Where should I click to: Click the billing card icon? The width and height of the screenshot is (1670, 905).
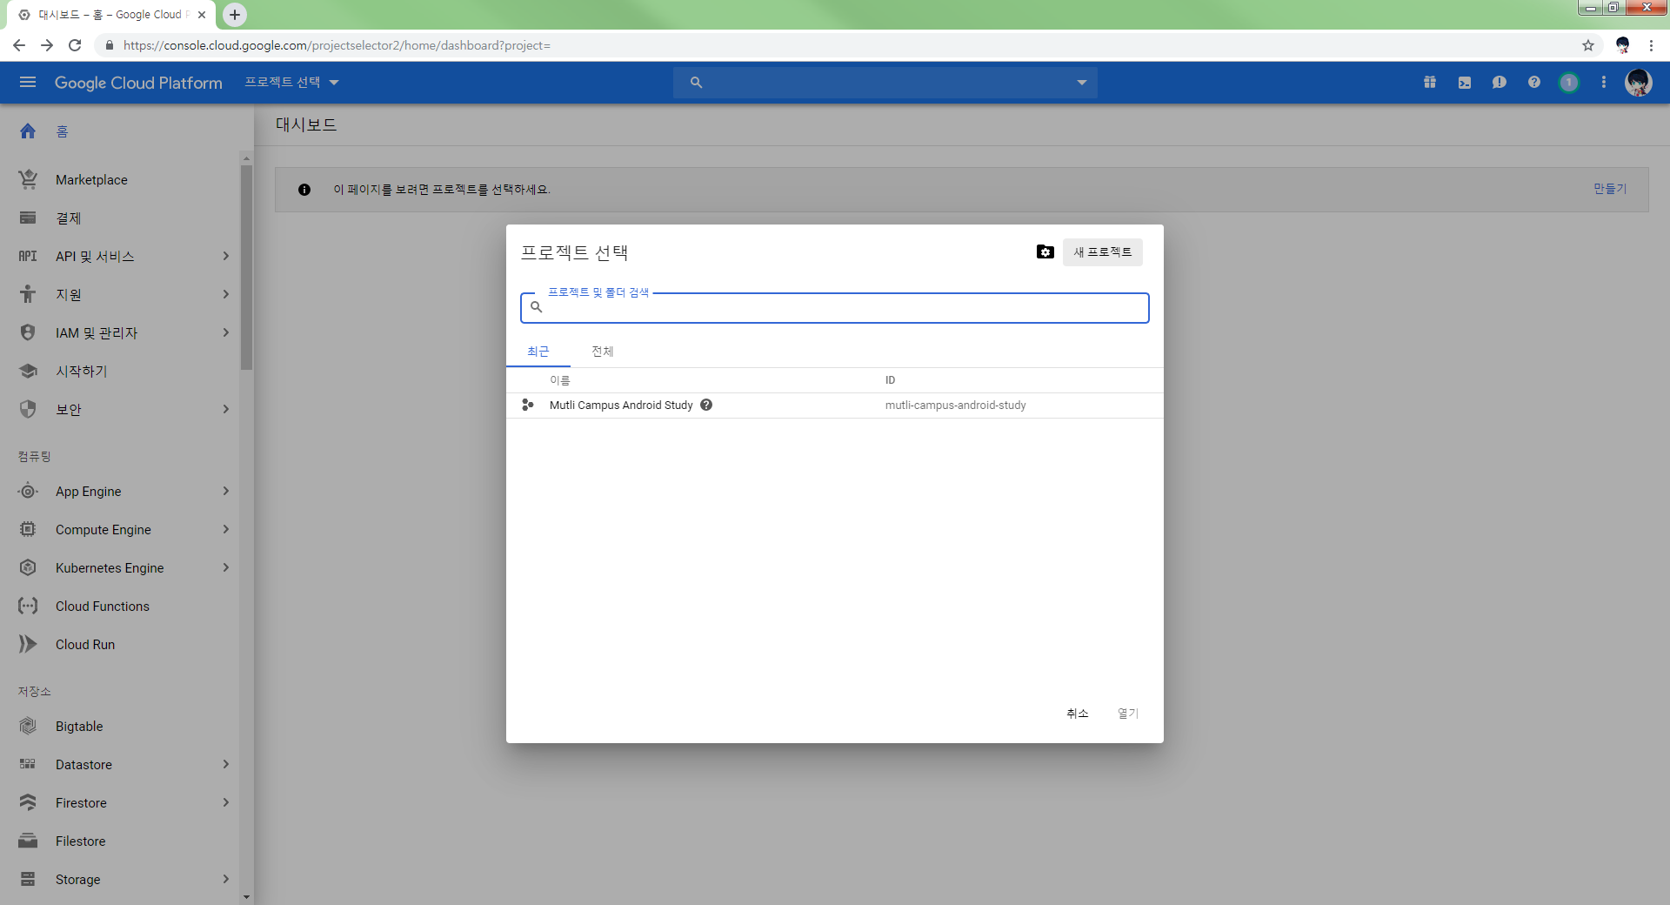point(28,218)
